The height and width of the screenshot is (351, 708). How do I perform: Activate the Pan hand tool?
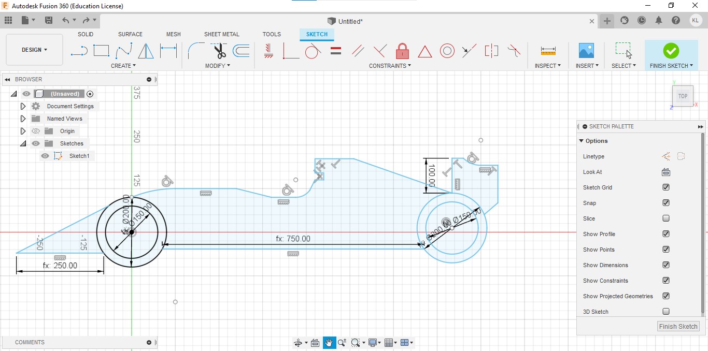[x=329, y=343]
